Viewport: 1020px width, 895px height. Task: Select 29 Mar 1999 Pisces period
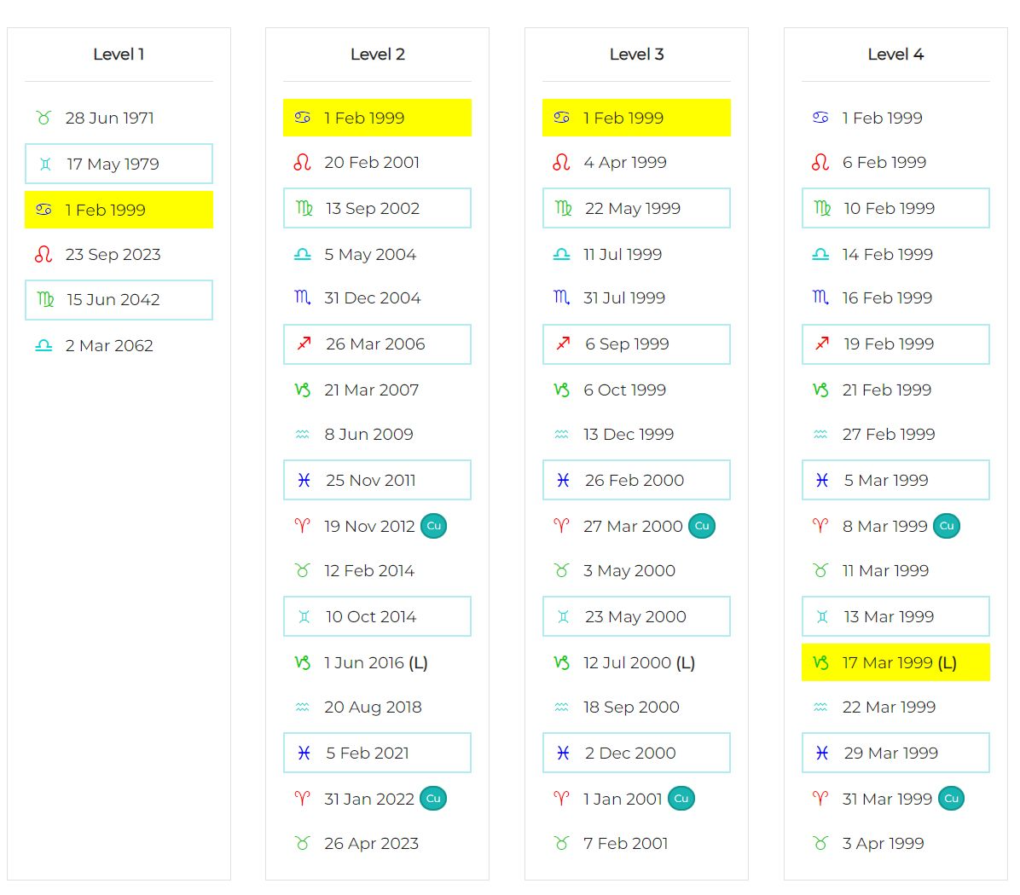(x=895, y=753)
